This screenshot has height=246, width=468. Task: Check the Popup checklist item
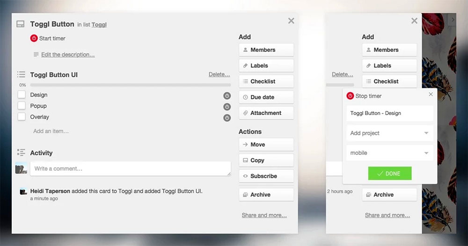tap(22, 106)
